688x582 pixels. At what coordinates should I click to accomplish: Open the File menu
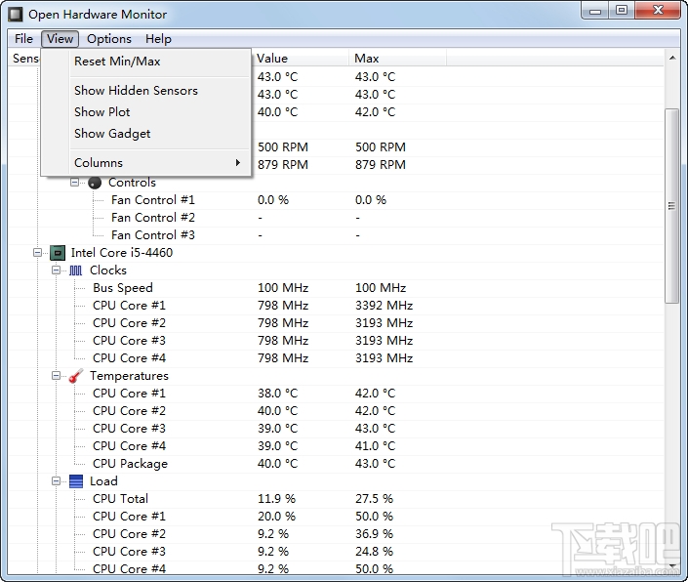[x=23, y=39]
